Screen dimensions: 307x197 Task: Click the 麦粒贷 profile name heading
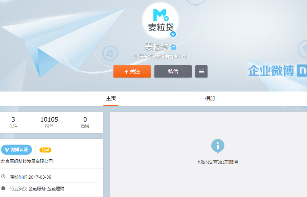tap(157, 47)
